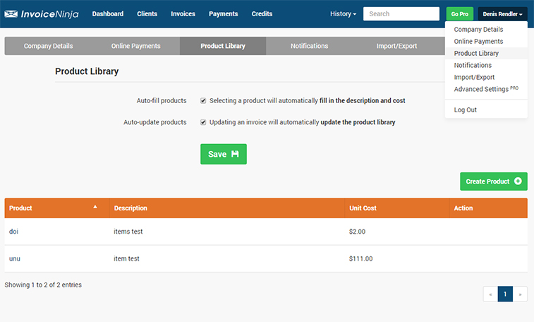
Task: Open the 'doi' product link
Action: point(14,232)
